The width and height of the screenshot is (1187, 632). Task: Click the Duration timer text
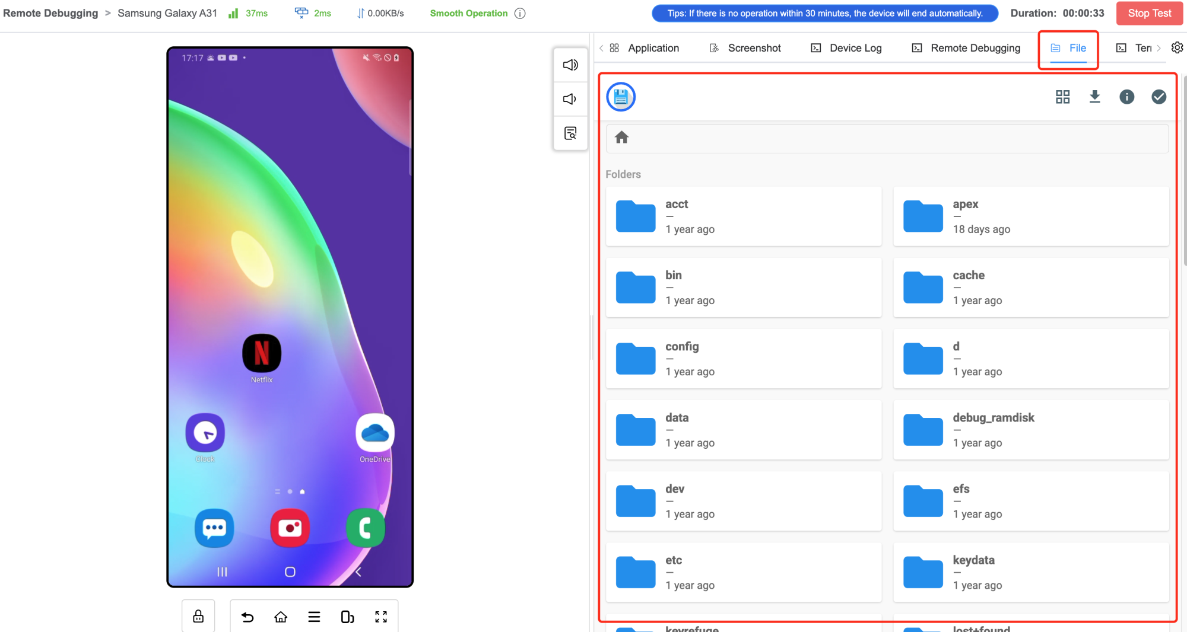tap(1057, 13)
